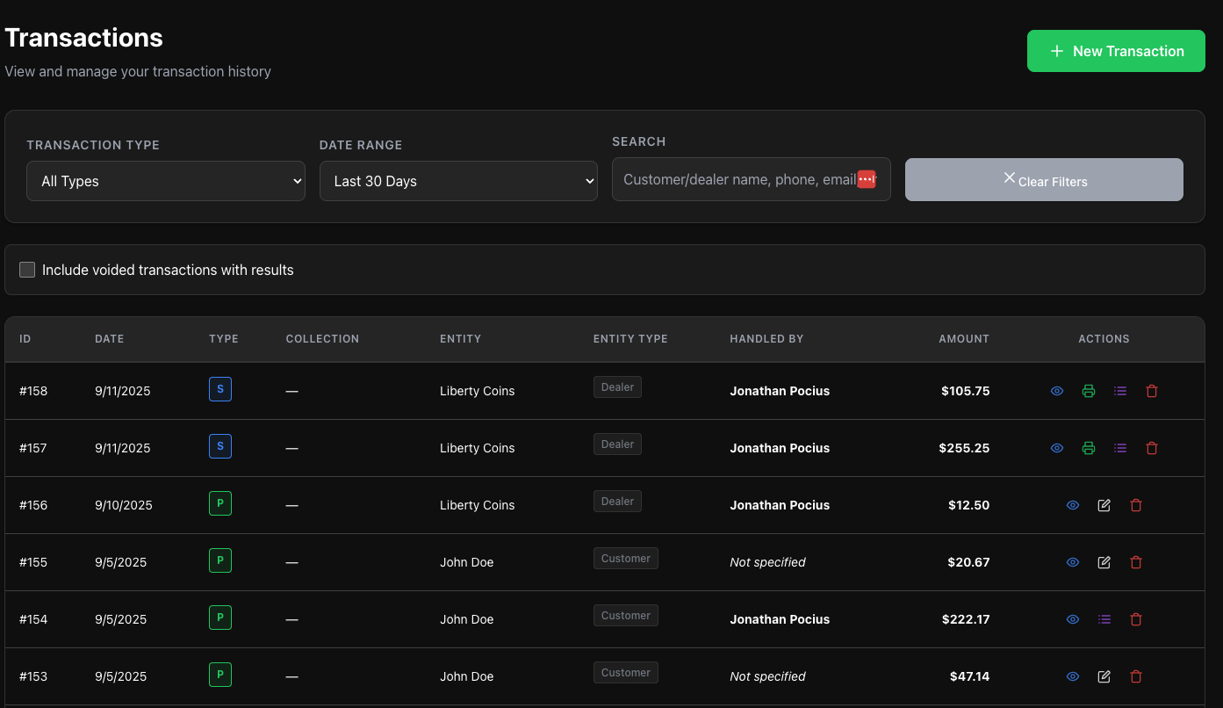Select the P type badge on #156
This screenshot has width=1223, height=708.
pos(220,502)
